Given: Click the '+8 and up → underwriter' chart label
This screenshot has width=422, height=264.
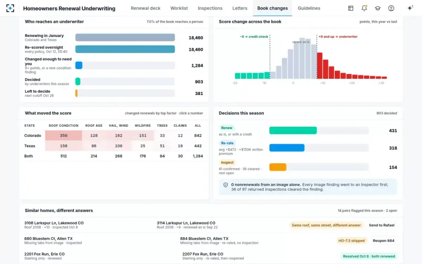Looking at the screenshot, I should (338, 37).
